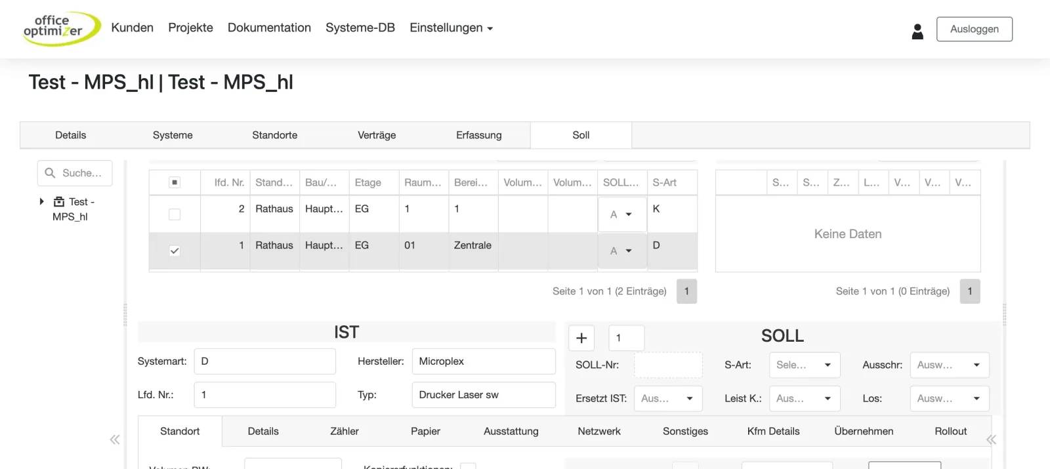Click the Hersteller field with Microplex
Screen dimensions: 1050x469
click(484, 361)
